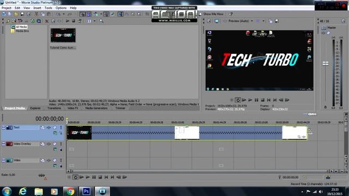The image size is (349, 196).
Task: Open the Insert menu
Action: [x=37, y=8]
